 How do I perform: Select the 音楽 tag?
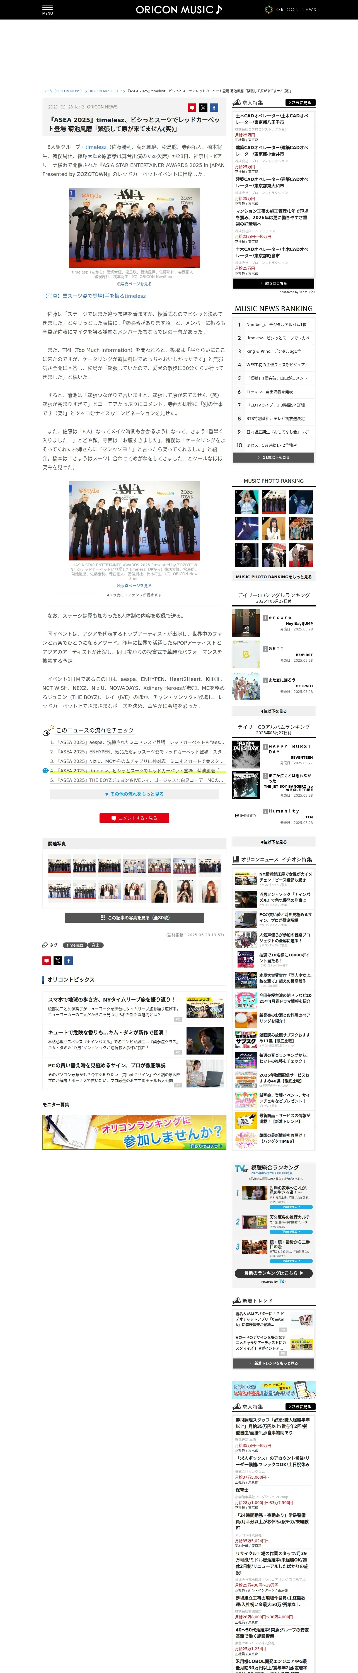[x=96, y=945]
